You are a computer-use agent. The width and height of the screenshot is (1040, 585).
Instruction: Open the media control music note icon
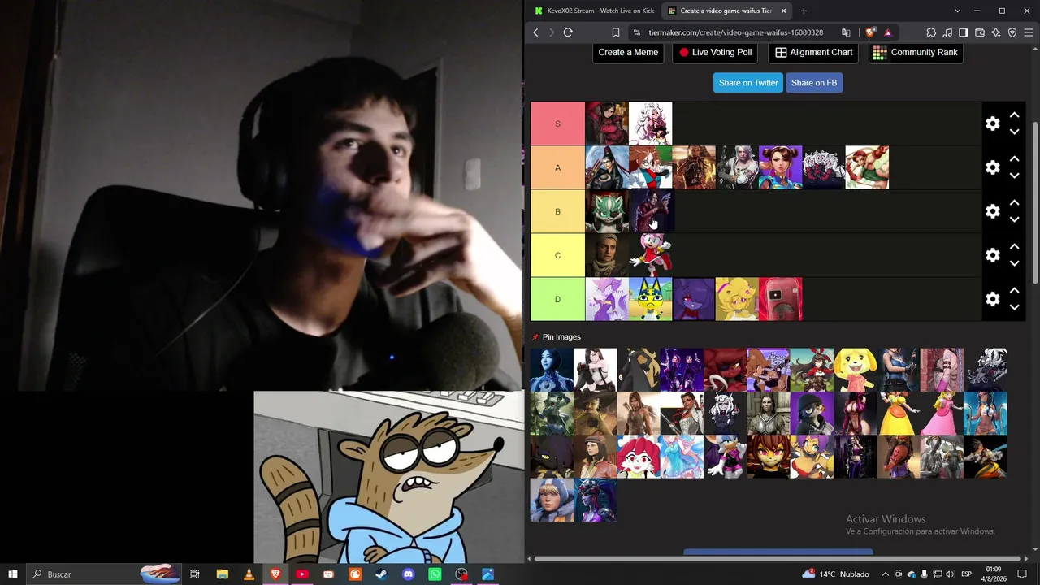tap(947, 32)
